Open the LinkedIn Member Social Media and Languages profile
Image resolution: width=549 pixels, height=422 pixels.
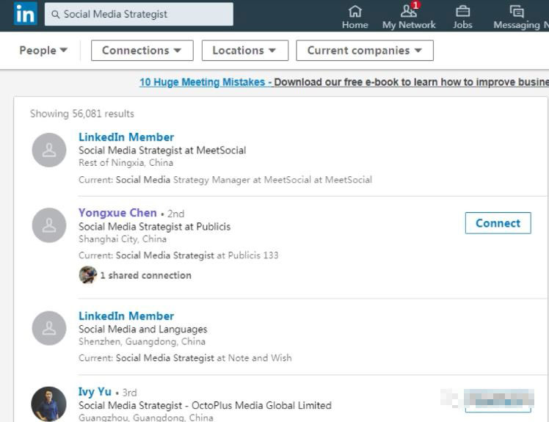pos(126,316)
